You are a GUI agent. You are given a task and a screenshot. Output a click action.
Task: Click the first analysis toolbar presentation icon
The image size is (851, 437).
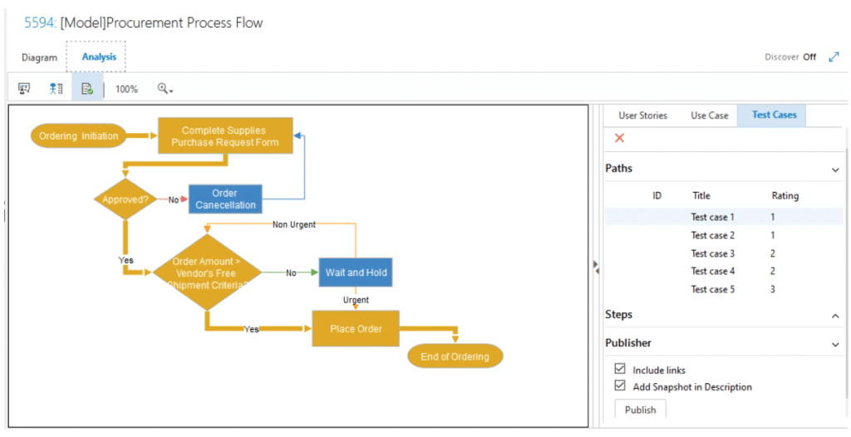24,89
